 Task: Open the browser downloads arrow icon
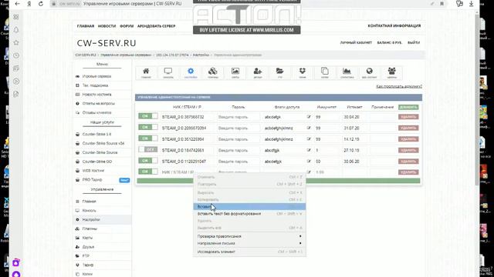(x=472, y=4)
